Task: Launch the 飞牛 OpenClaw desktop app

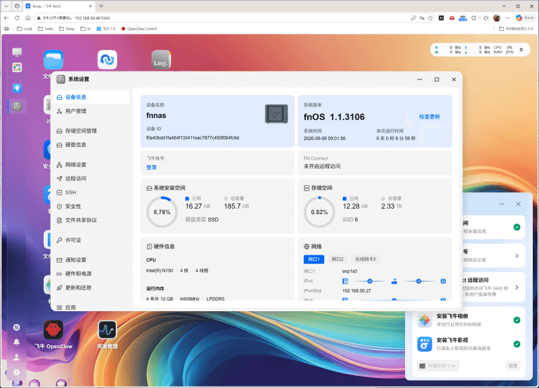Action: [53, 330]
